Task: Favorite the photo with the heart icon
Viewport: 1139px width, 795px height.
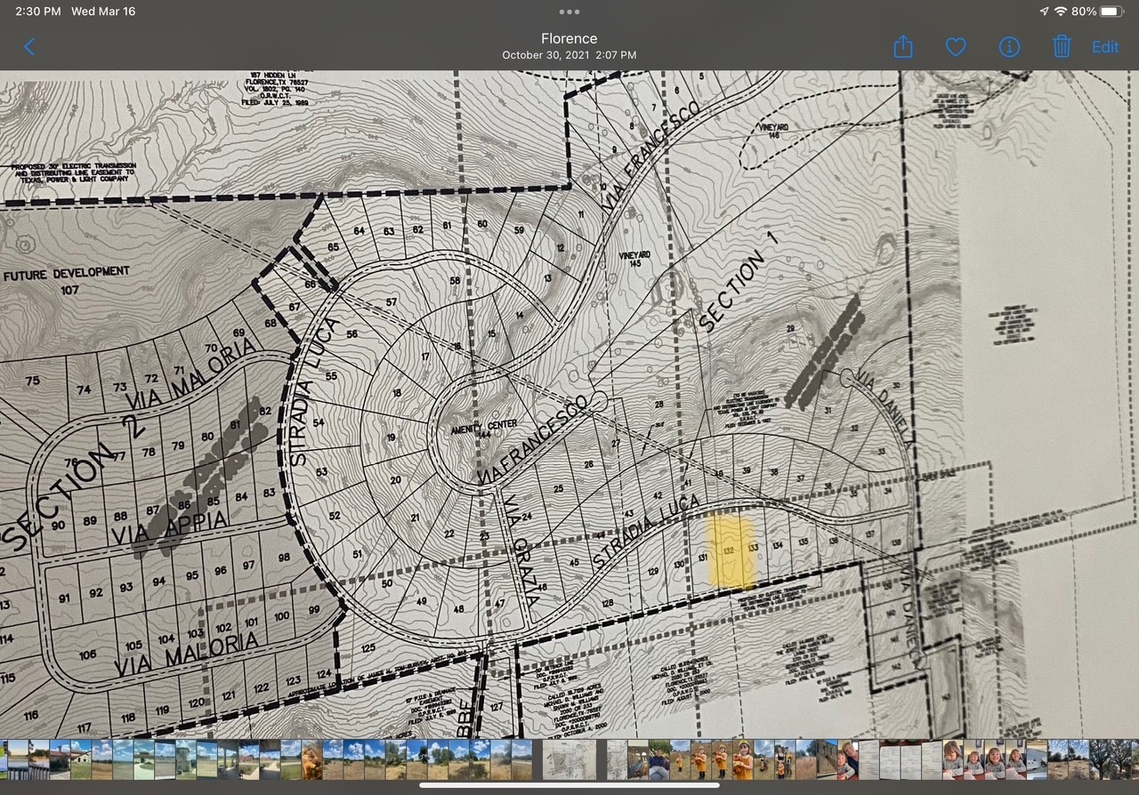Action: click(x=956, y=47)
